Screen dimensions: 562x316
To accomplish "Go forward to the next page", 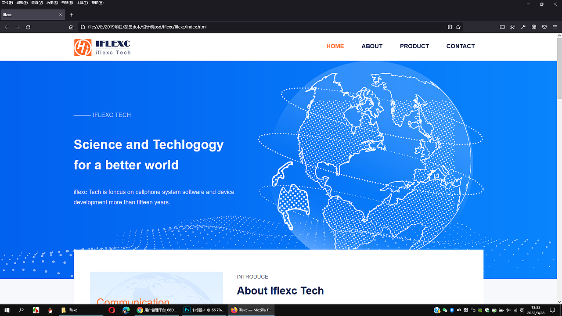I will coord(18,27).
